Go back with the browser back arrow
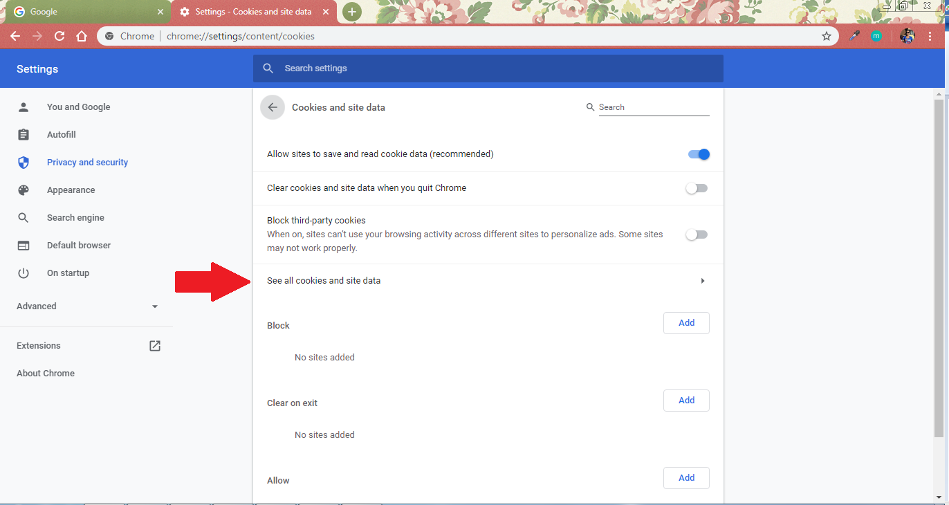 click(x=15, y=36)
